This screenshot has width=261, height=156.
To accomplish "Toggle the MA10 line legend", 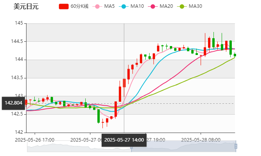I will click(x=131, y=6).
